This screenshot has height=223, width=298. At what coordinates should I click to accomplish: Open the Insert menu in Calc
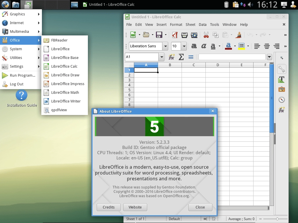click(161, 24)
